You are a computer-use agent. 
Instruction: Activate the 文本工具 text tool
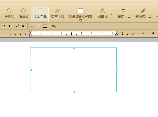click(40, 14)
